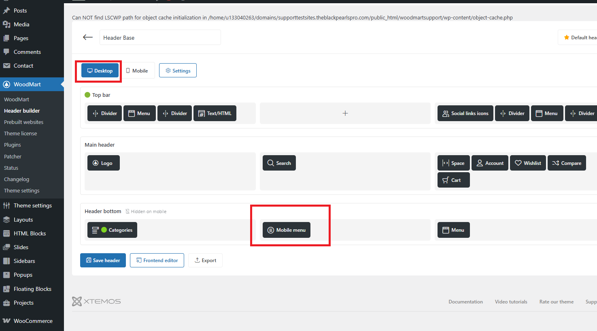Open Plugins in the WoodMart submenu
The width and height of the screenshot is (597, 331).
(13, 145)
